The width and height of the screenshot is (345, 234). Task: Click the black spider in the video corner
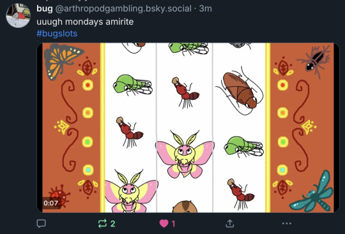tap(314, 61)
